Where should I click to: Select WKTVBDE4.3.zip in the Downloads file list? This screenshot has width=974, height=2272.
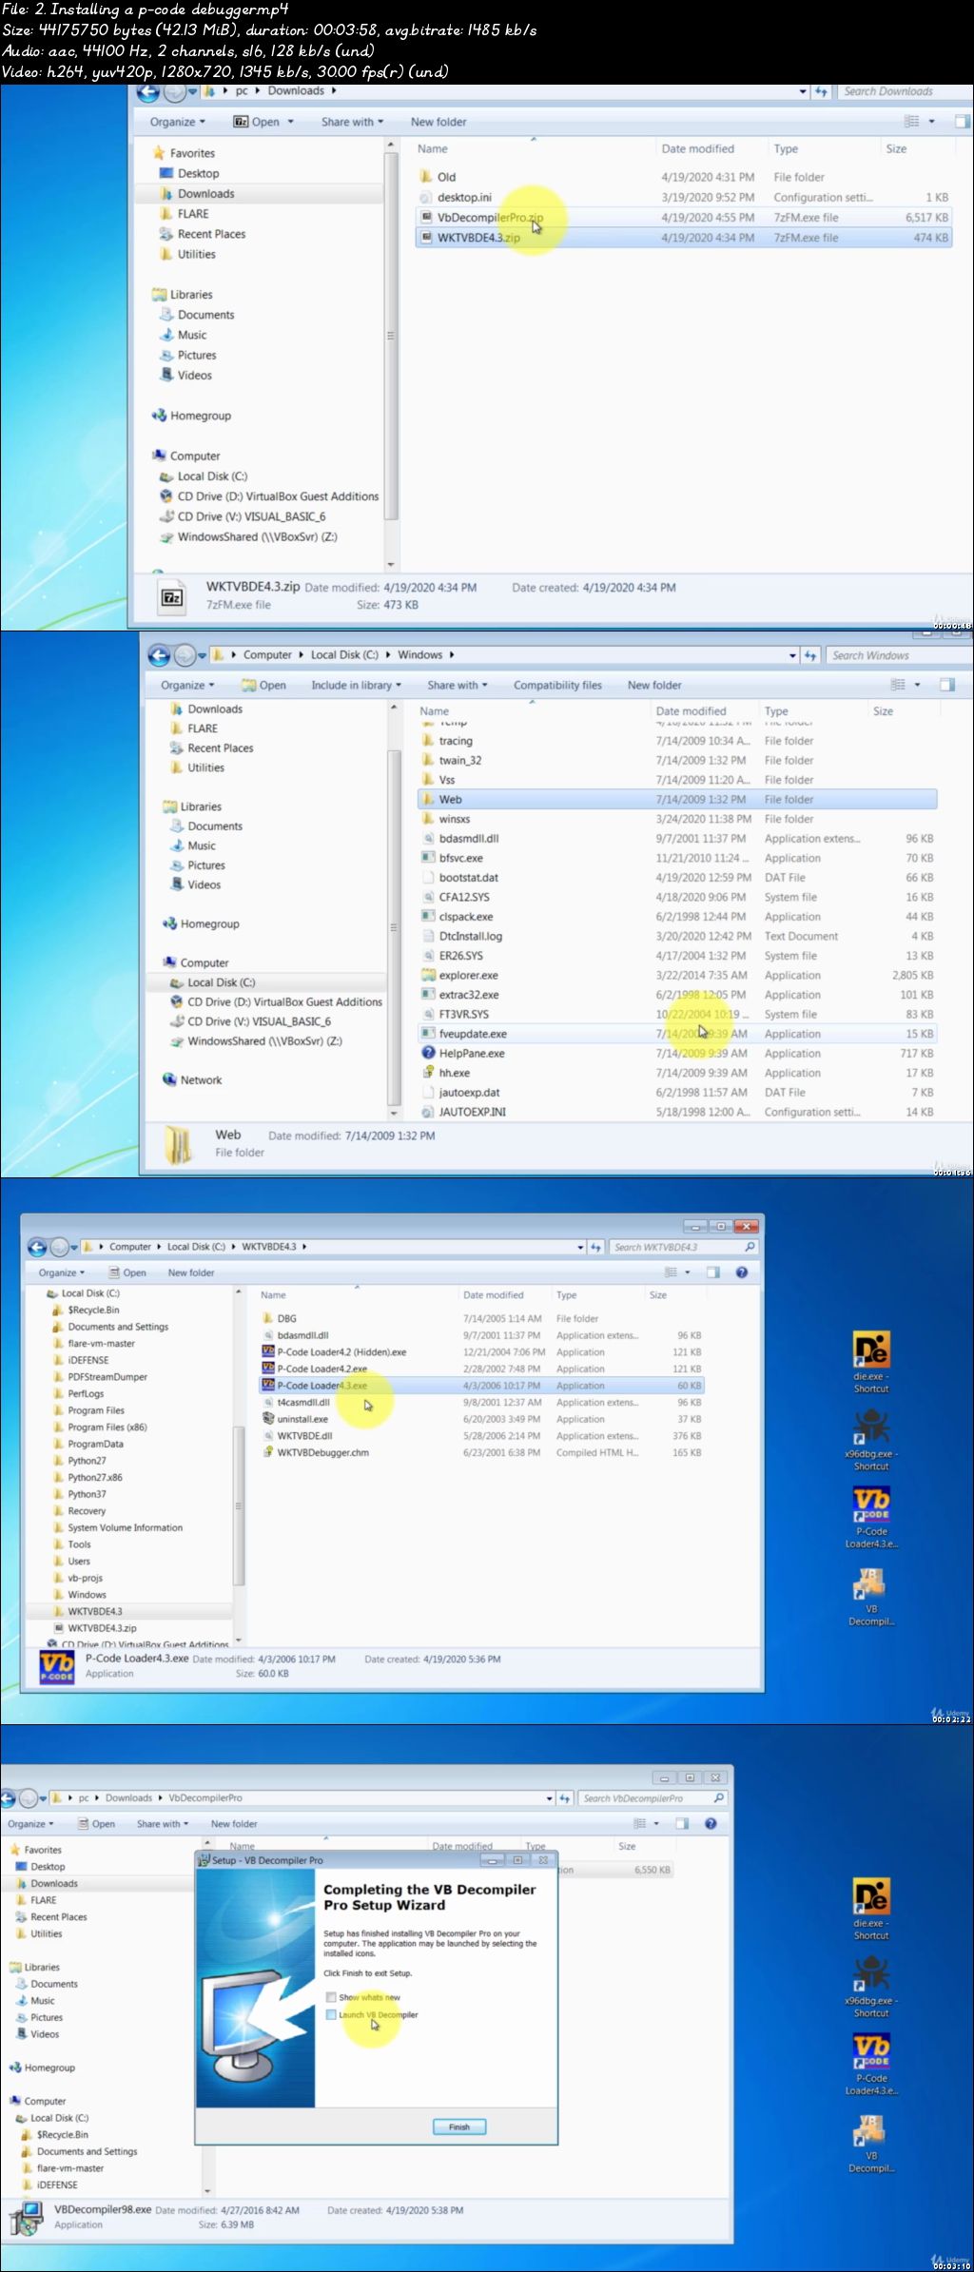point(683,238)
